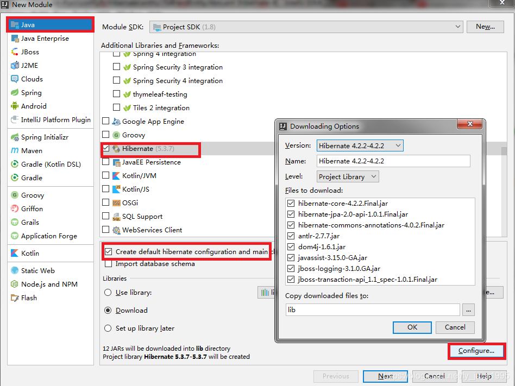The height and width of the screenshot is (386, 515).
Task: Click the Help button
Action: (x=484, y=376)
